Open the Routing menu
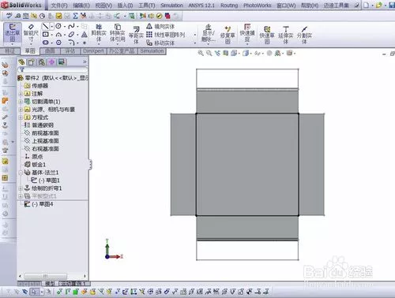395x298 pixels. click(x=229, y=6)
